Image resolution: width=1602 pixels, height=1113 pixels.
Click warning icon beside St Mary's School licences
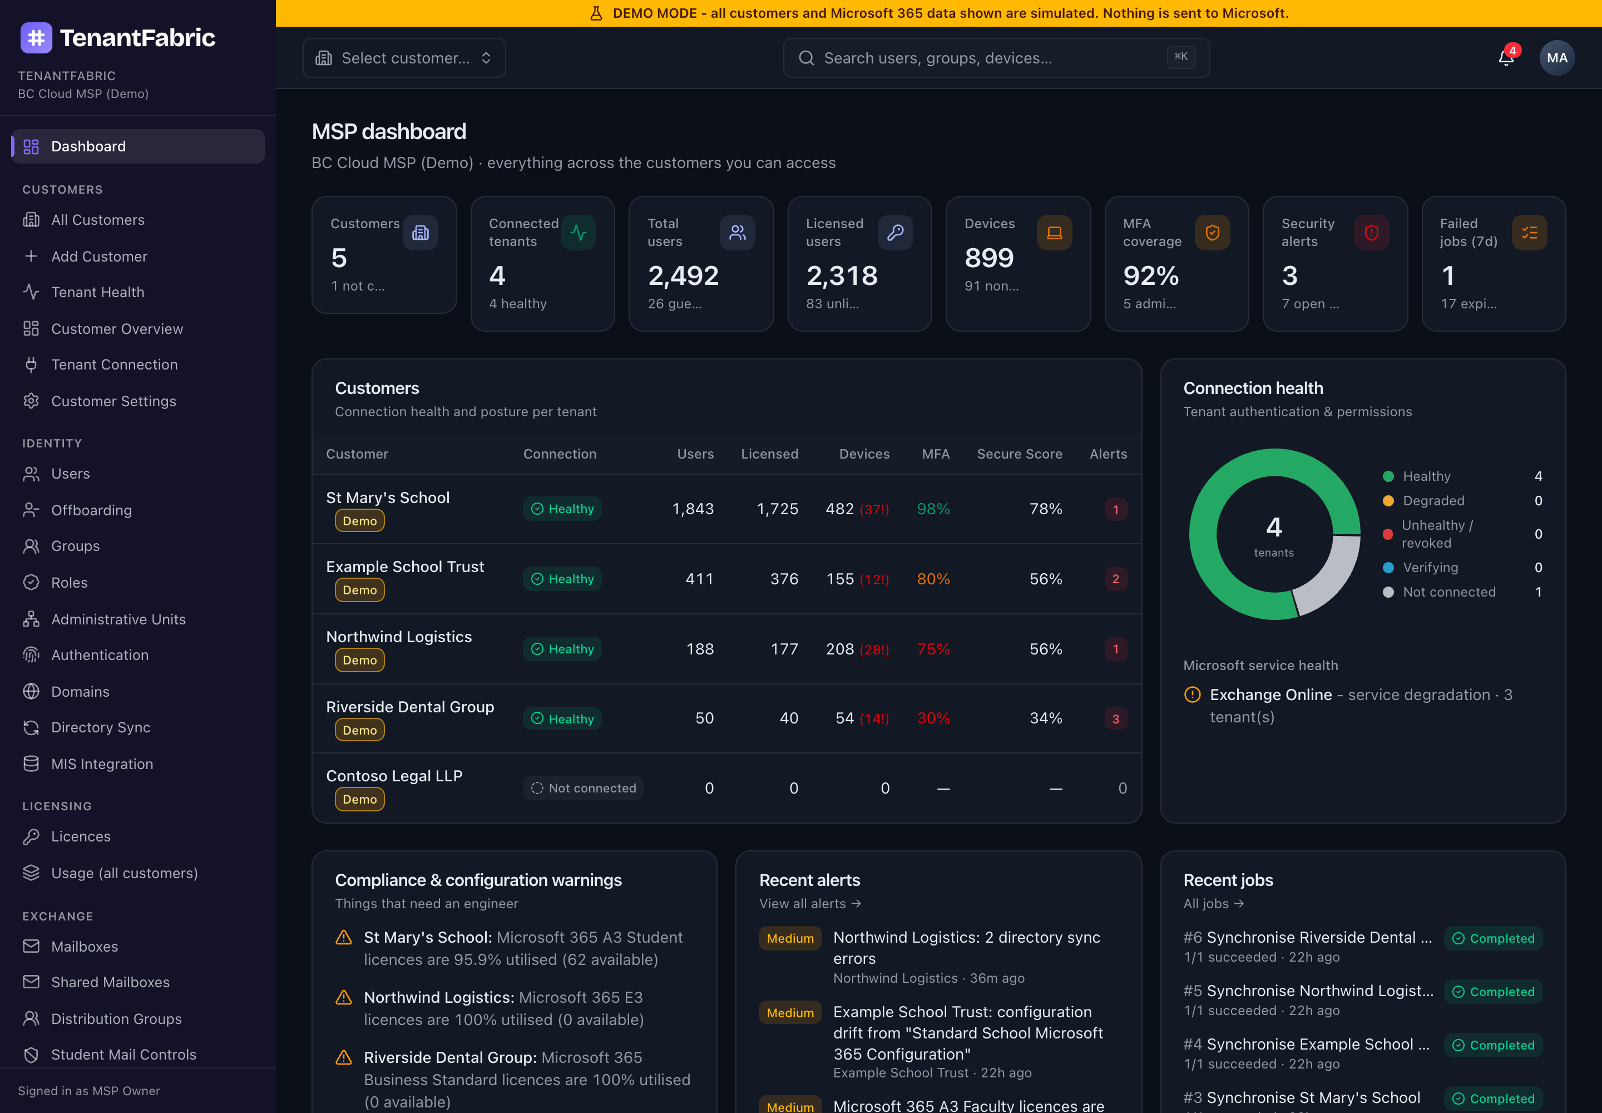coord(344,937)
